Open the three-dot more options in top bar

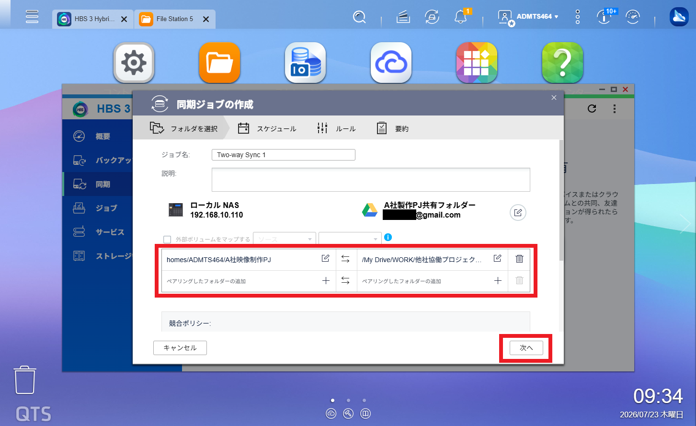(578, 17)
